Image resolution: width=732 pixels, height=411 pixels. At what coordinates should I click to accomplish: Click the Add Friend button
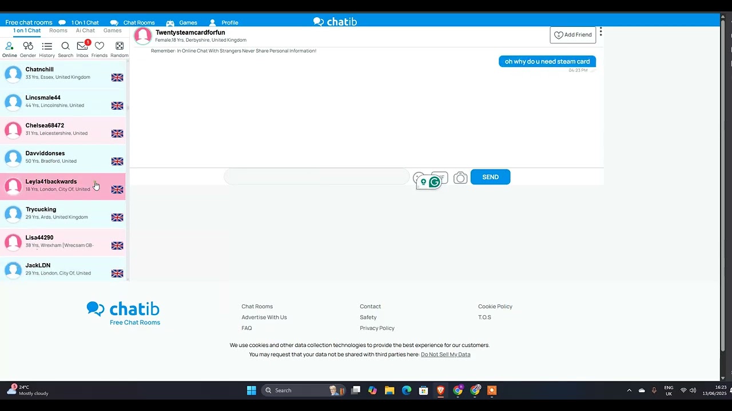[x=573, y=35]
